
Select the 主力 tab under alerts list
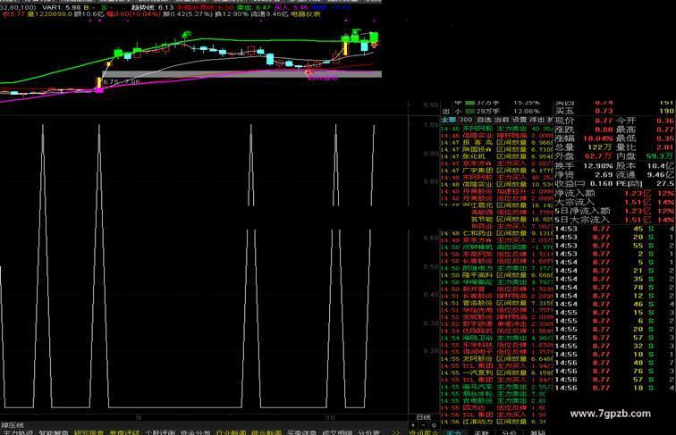click(x=453, y=432)
